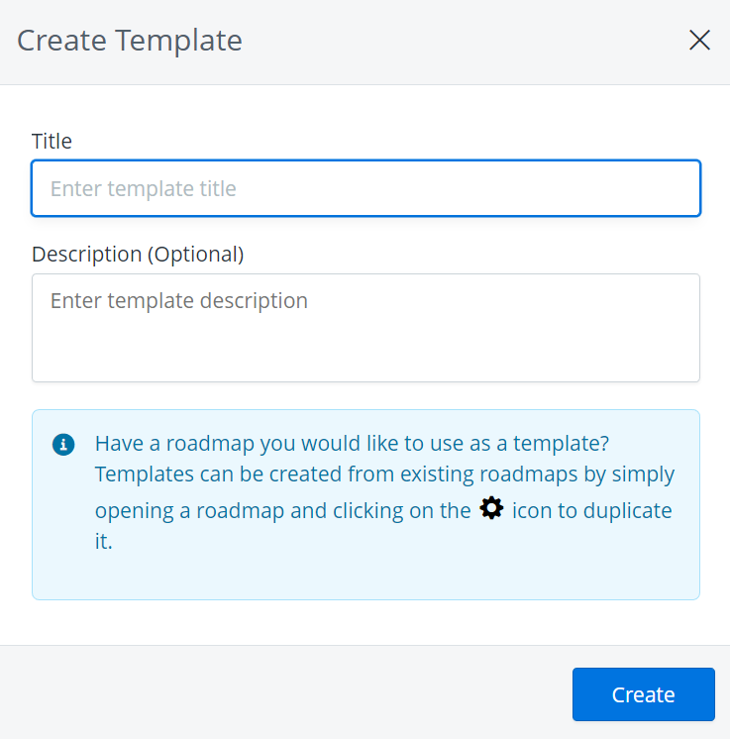Close the Create Template dialog
This screenshot has width=730, height=739.
coord(699,41)
